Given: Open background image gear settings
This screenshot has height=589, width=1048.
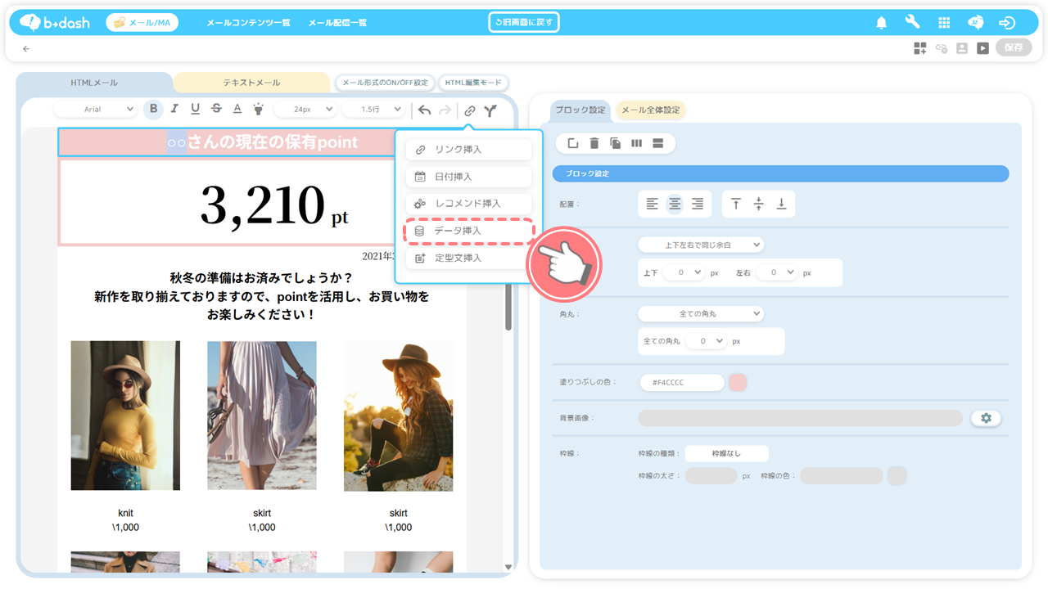Looking at the screenshot, I should coord(986,418).
